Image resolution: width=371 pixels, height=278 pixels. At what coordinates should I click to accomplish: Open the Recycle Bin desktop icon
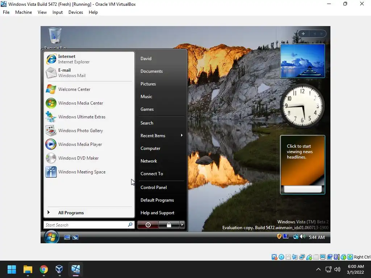(x=55, y=38)
